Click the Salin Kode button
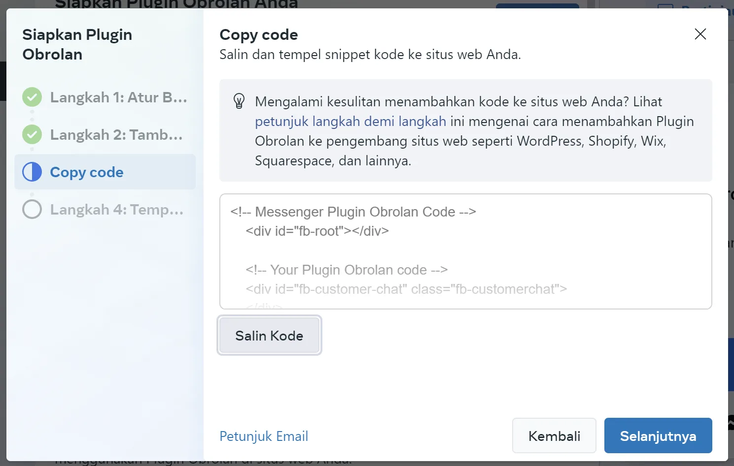This screenshot has width=734, height=466. tap(269, 335)
